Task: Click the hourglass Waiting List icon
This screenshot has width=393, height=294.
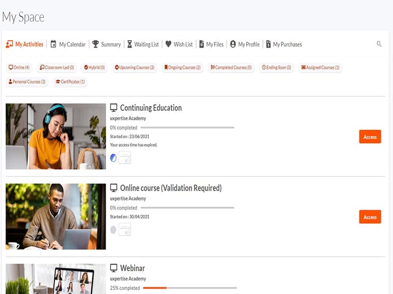Action: (x=129, y=44)
